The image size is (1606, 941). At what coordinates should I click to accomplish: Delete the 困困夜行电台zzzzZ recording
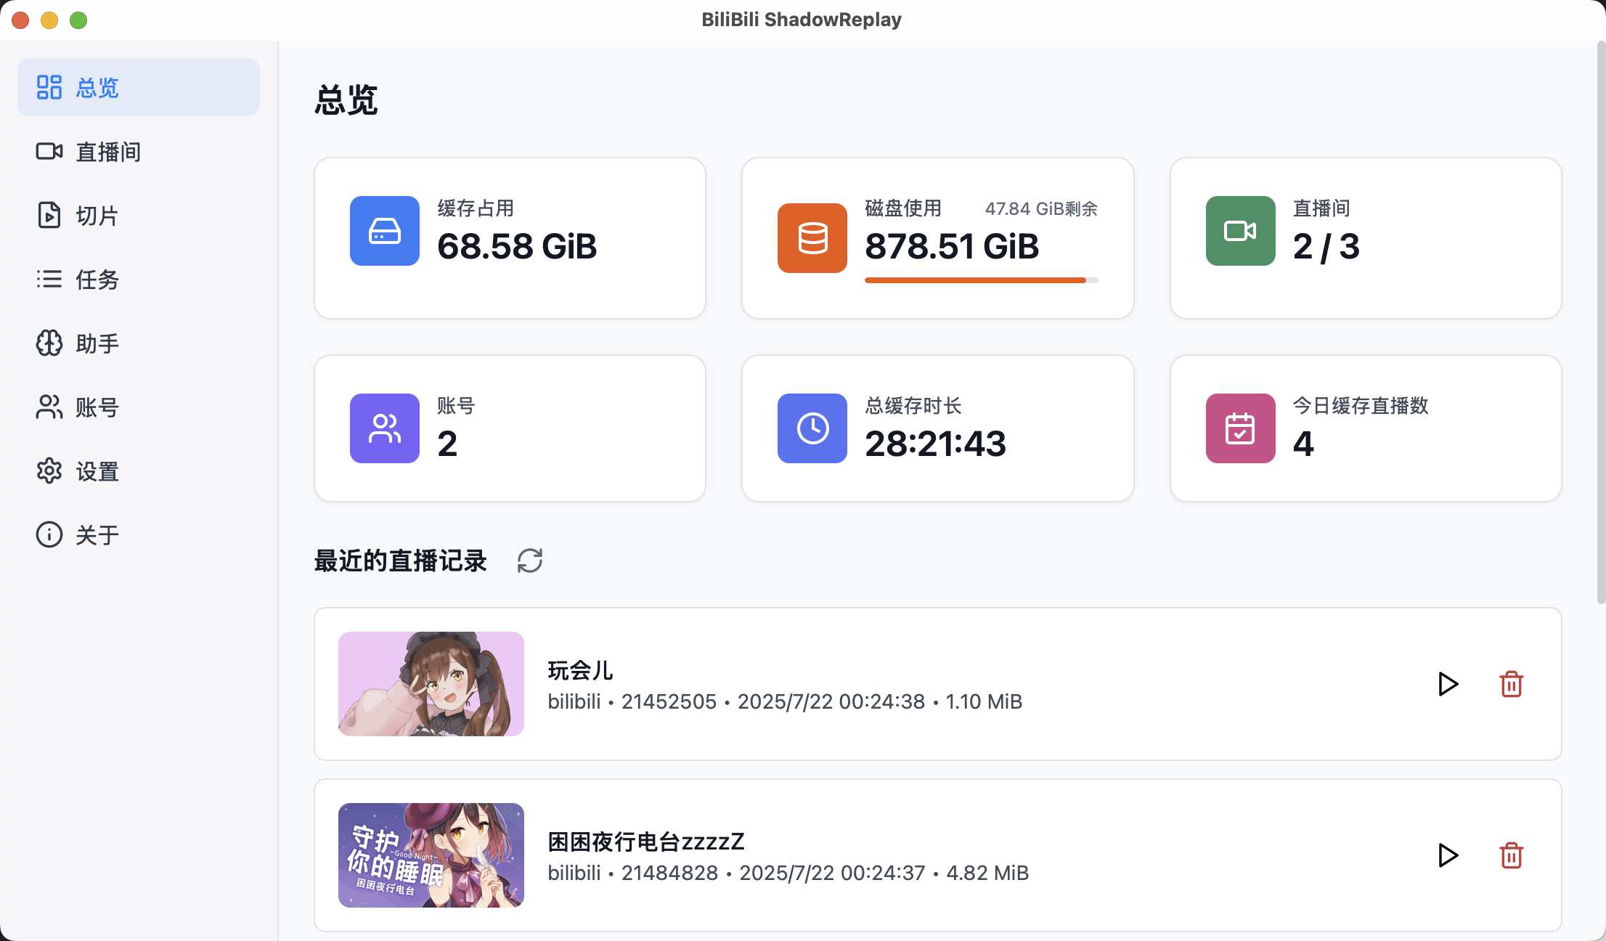coord(1511,855)
